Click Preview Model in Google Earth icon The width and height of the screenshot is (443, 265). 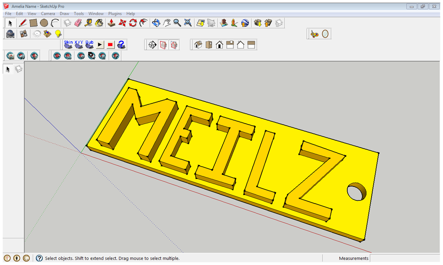(245, 23)
